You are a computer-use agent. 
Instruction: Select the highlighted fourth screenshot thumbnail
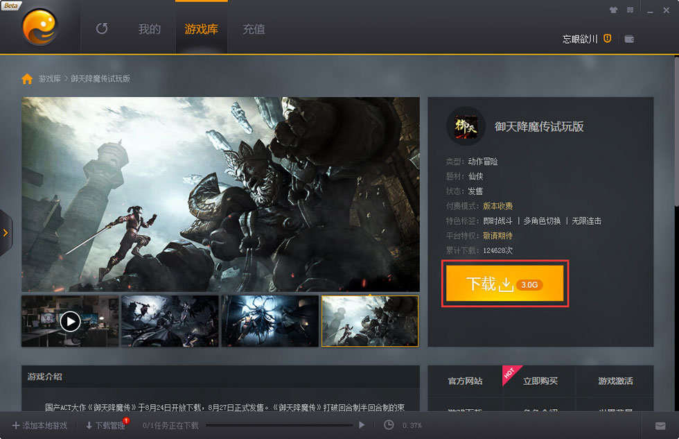[x=369, y=320]
